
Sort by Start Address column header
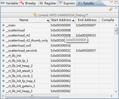(63, 20)
